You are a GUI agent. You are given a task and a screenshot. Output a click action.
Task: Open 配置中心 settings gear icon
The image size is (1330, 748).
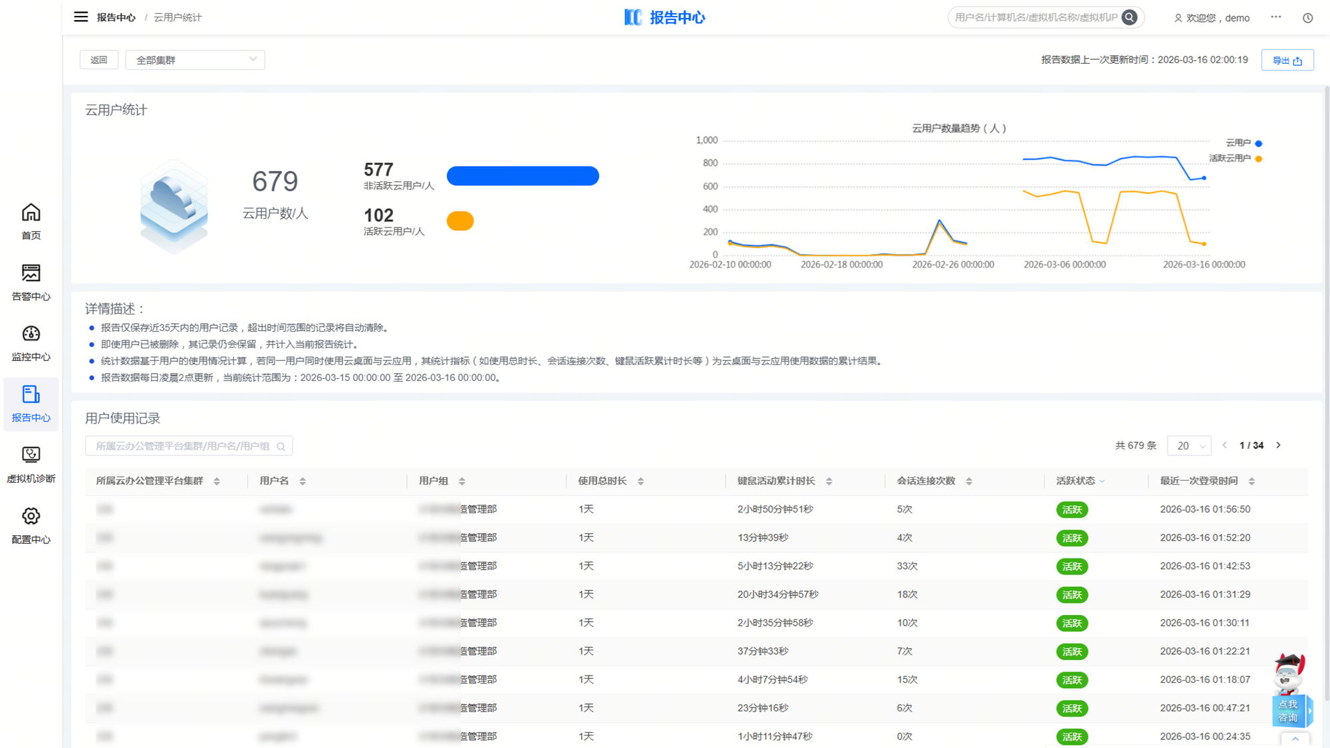pos(31,517)
